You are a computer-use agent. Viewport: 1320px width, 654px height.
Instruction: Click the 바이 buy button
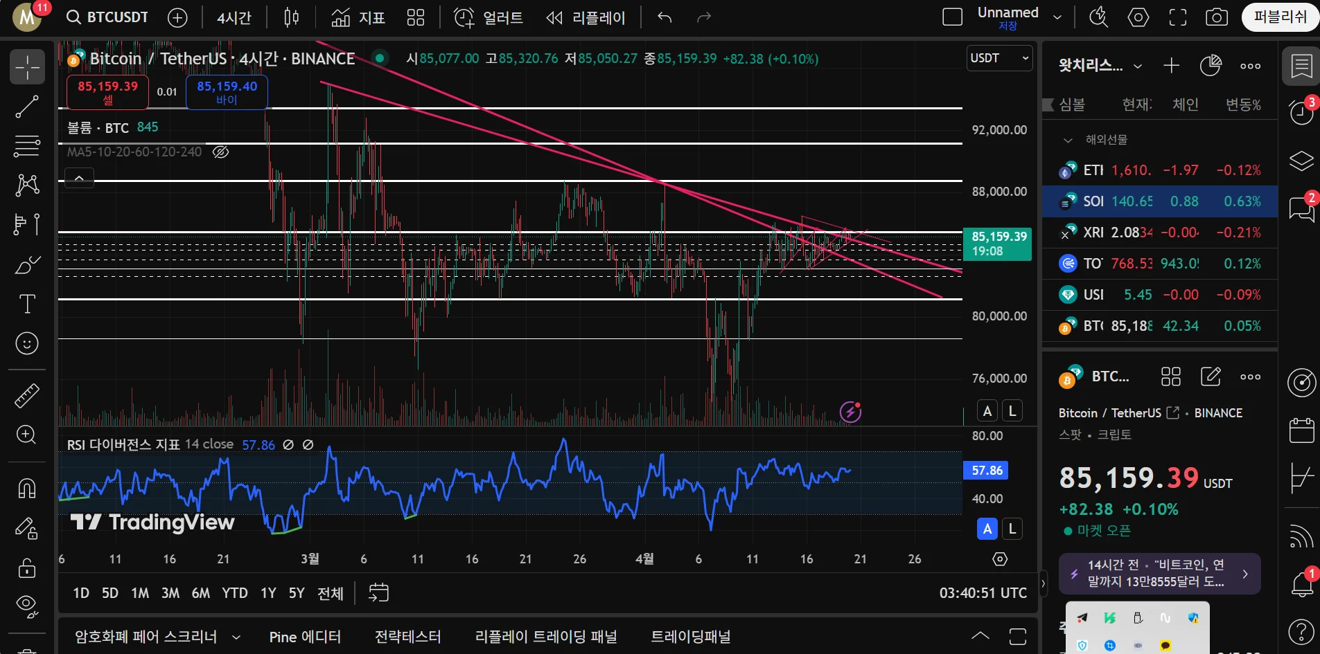(227, 92)
